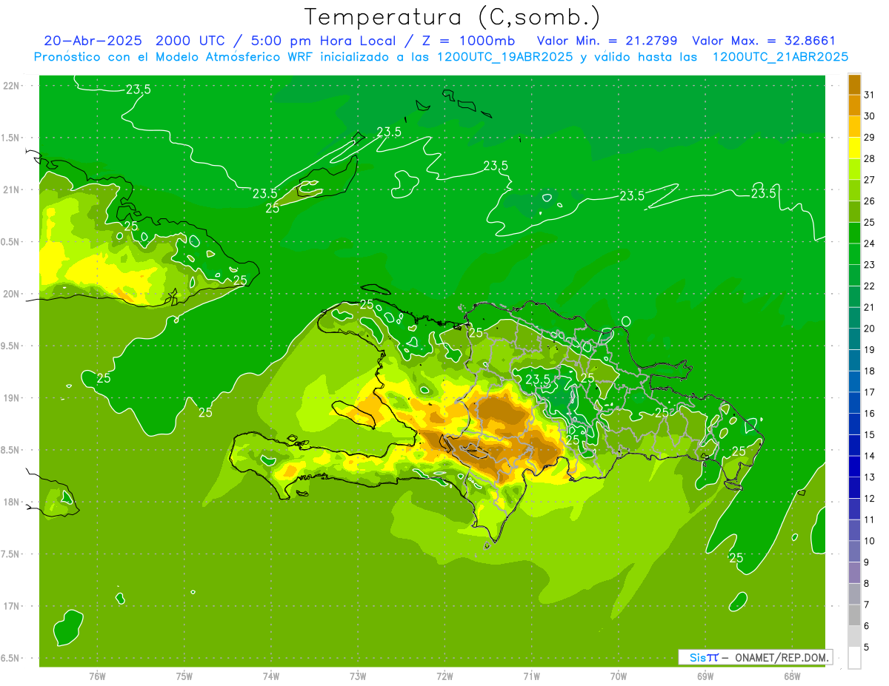The height and width of the screenshot is (686, 889).
Task: Pick the teal swatch between 19 and 20
Action: 854,339
